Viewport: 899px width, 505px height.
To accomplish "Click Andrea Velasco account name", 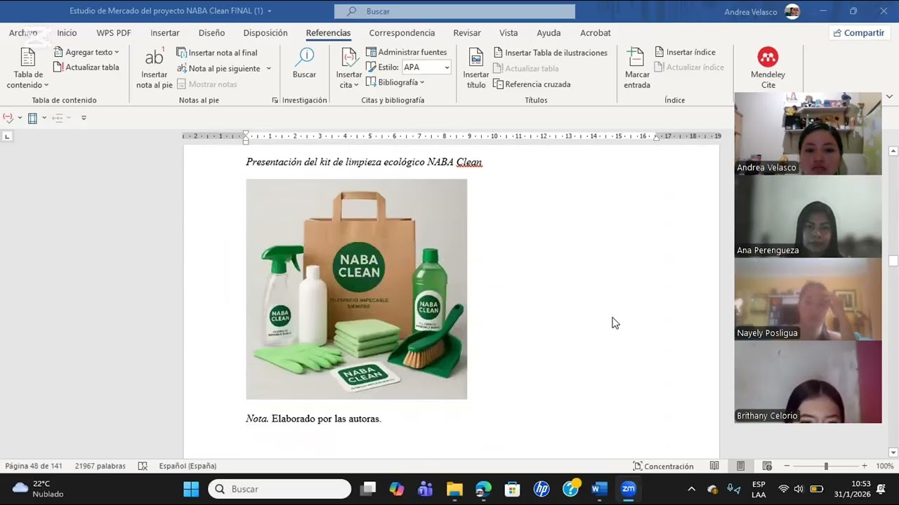I will pyautogui.click(x=752, y=11).
